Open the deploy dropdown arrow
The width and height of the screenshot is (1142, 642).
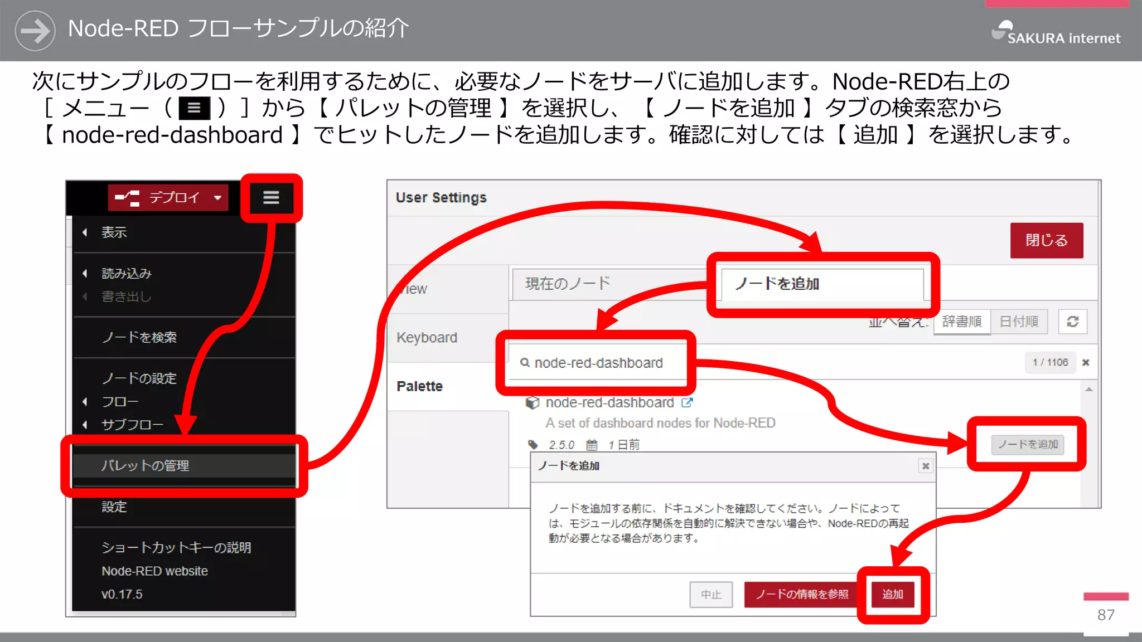pos(218,198)
